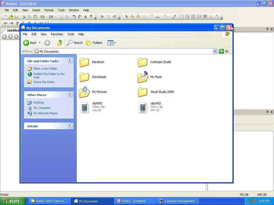Open the Address bar dropdown arrow

point(215,51)
